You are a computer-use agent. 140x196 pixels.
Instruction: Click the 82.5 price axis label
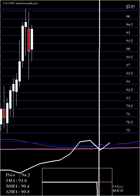pos(129,90)
